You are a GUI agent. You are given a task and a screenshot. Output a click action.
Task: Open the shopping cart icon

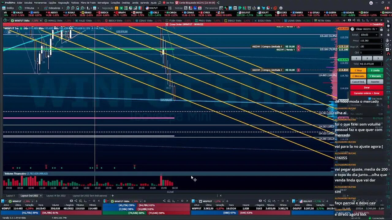tap(263, 8)
